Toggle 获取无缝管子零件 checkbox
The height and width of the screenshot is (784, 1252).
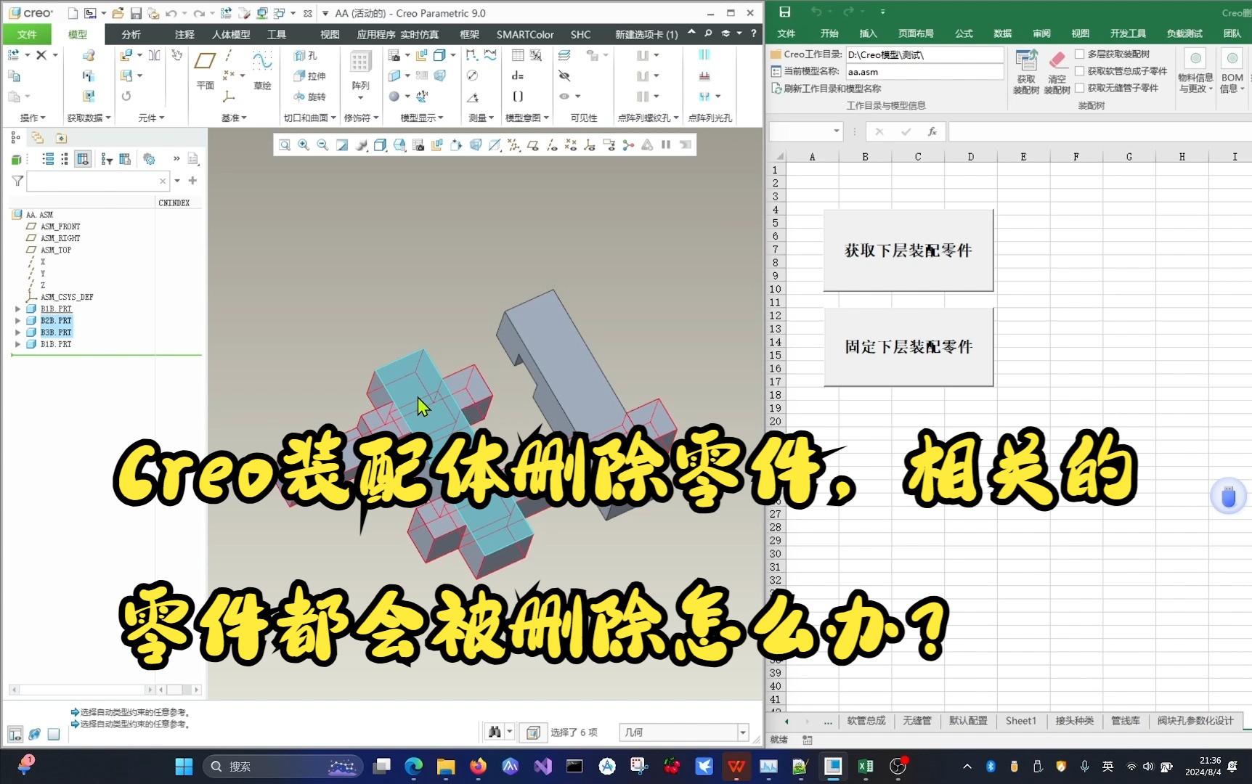point(1079,88)
